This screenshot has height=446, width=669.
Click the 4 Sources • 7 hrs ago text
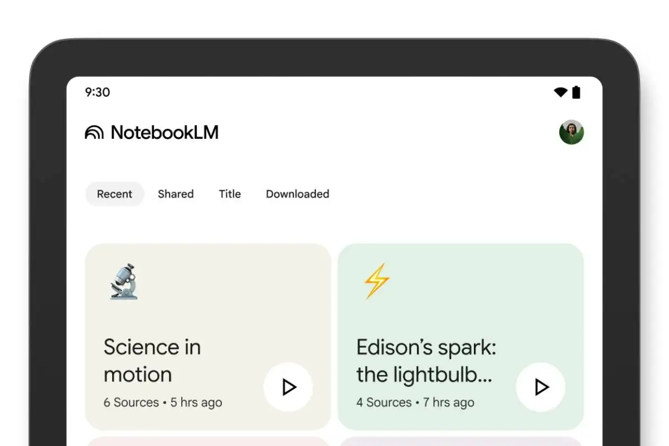click(415, 403)
